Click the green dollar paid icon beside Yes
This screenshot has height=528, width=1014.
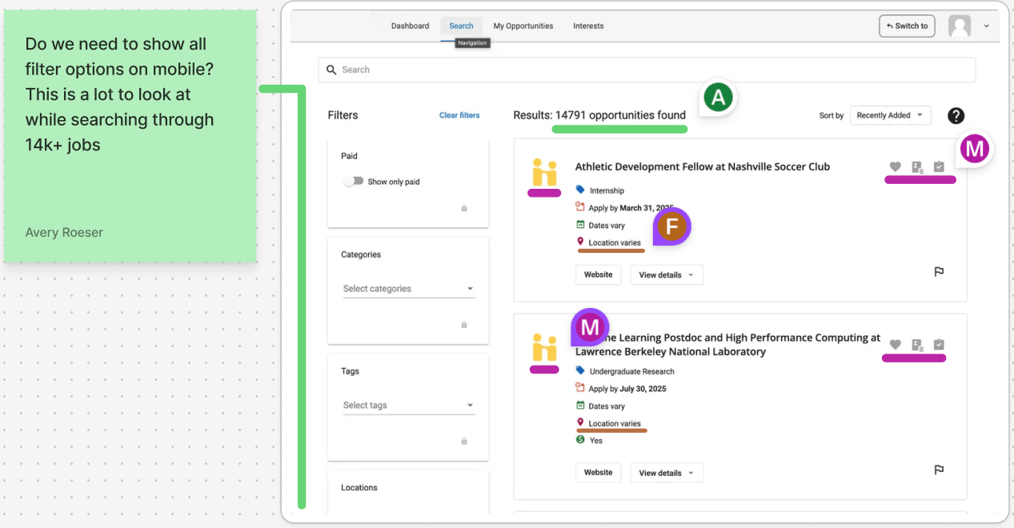[x=580, y=440]
